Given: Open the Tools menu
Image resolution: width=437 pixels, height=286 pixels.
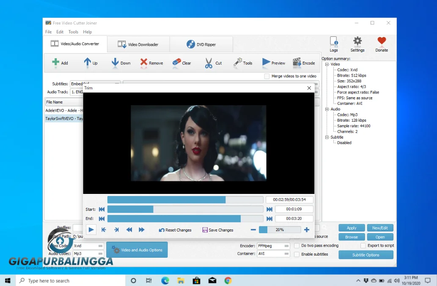Looking at the screenshot, I should tap(73, 32).
